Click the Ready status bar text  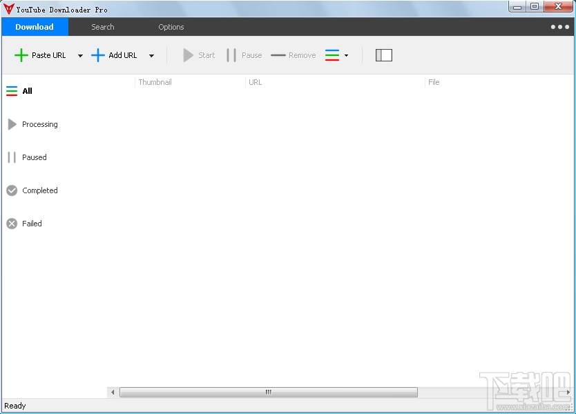click(x=15, y=406)
